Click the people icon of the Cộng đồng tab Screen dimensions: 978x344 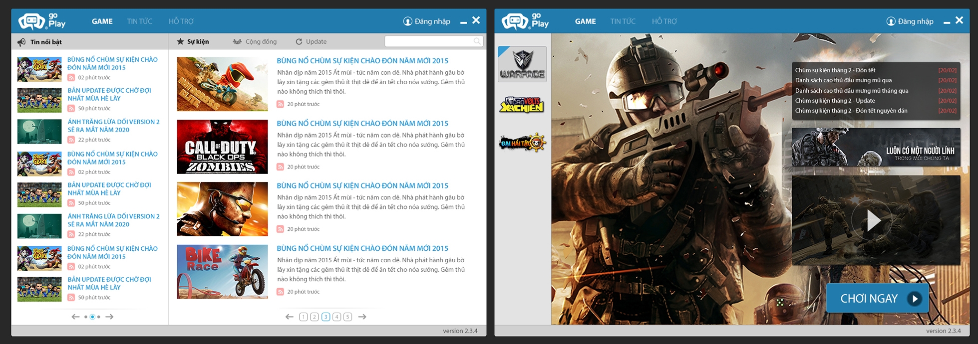point(237,41)
